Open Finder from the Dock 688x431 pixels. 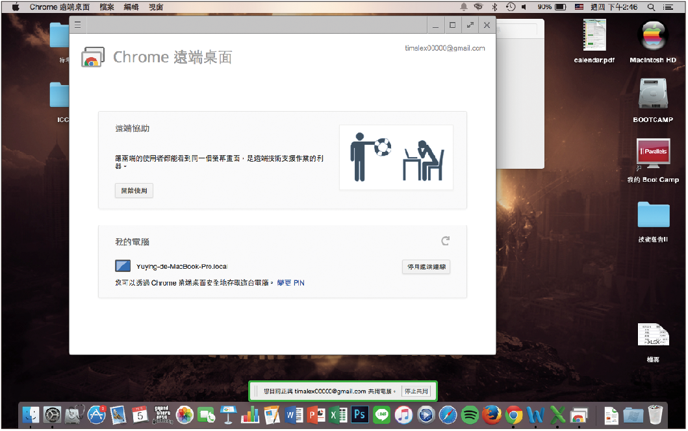[31, 414]
